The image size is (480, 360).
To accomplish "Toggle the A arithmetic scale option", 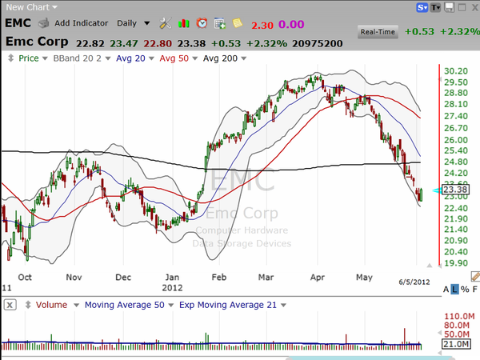I will 444,288.
